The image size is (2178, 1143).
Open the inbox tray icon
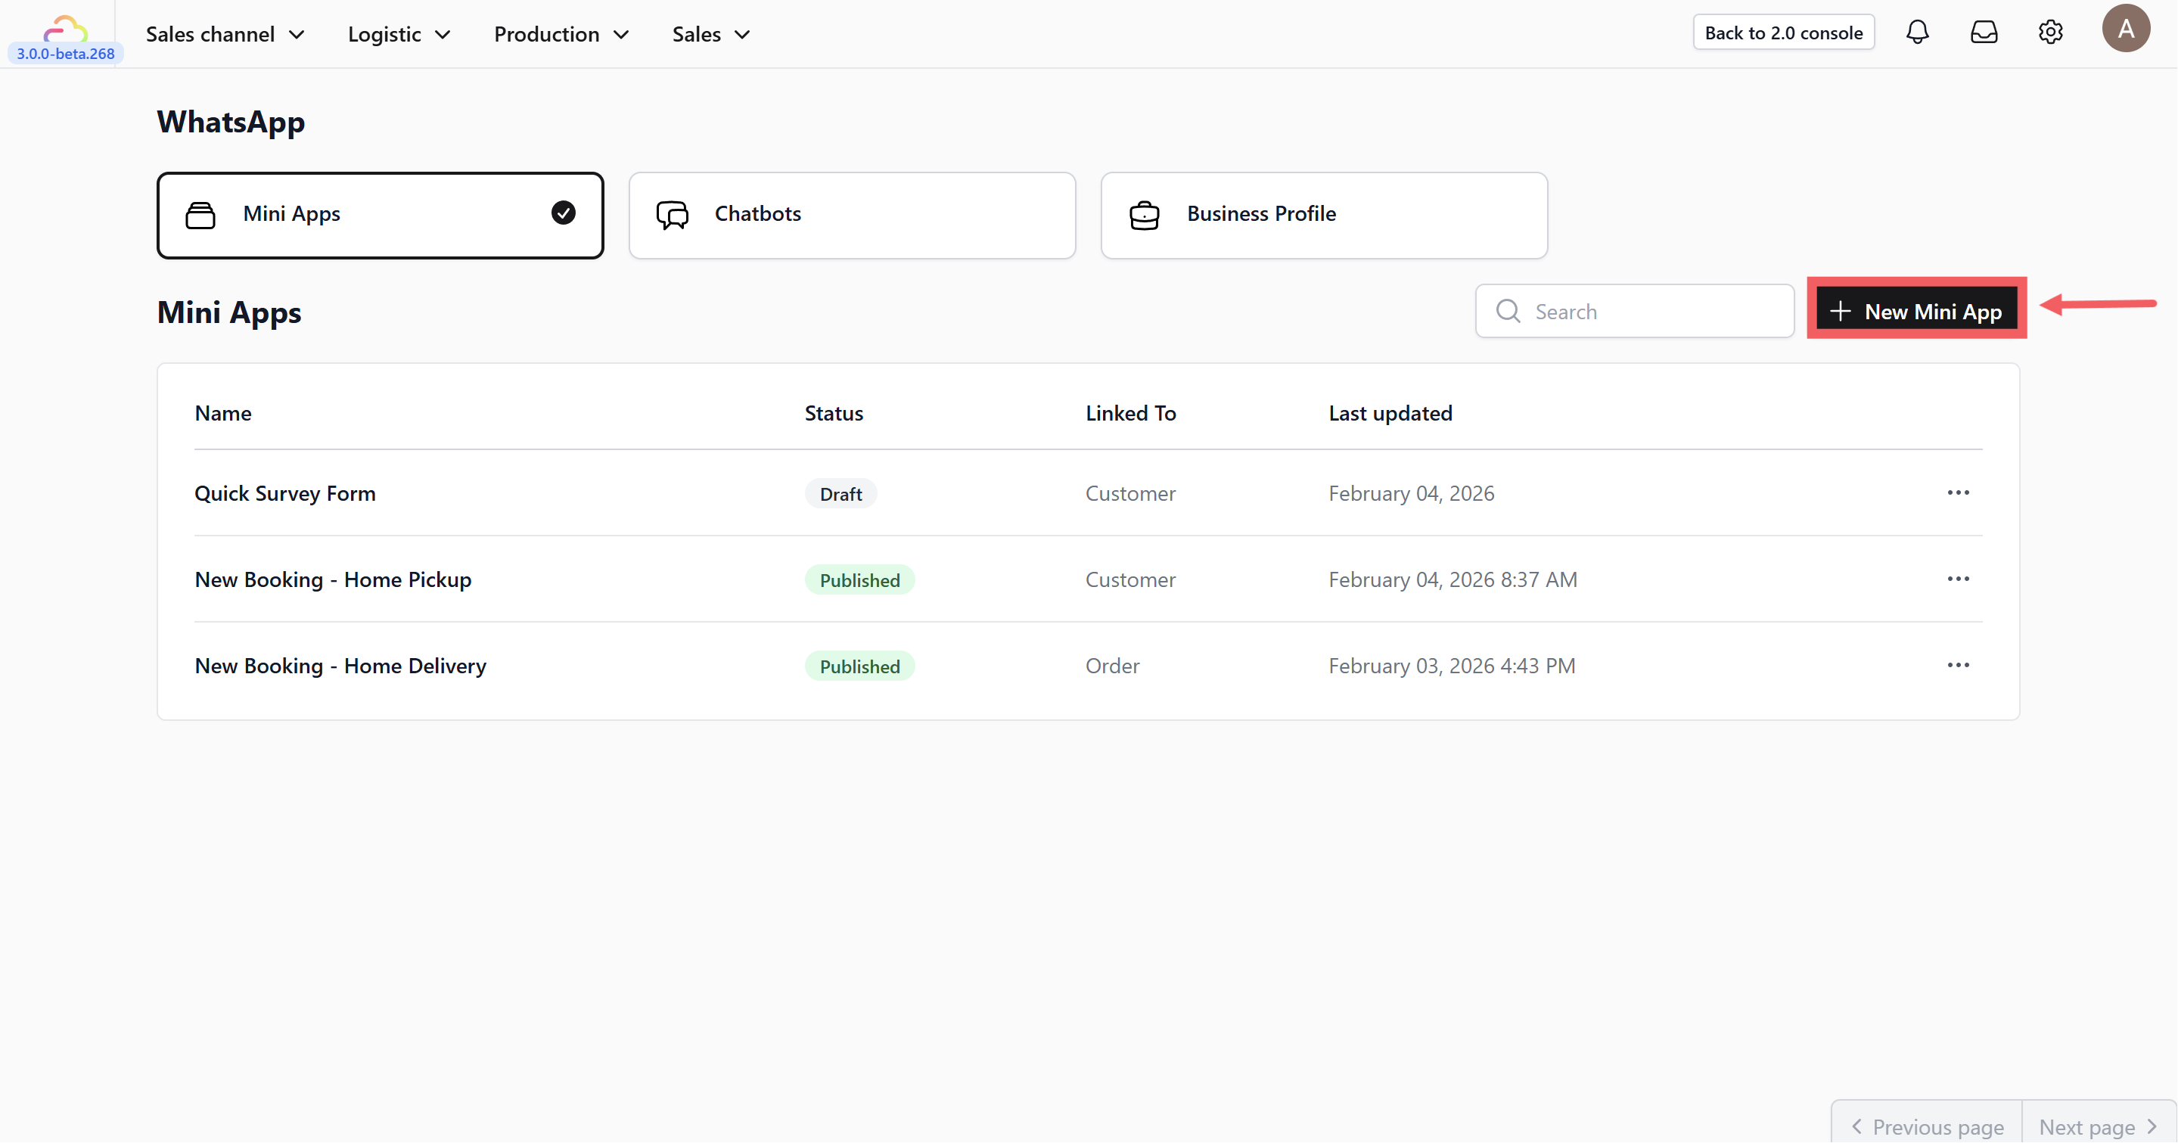coord(1984,32)
